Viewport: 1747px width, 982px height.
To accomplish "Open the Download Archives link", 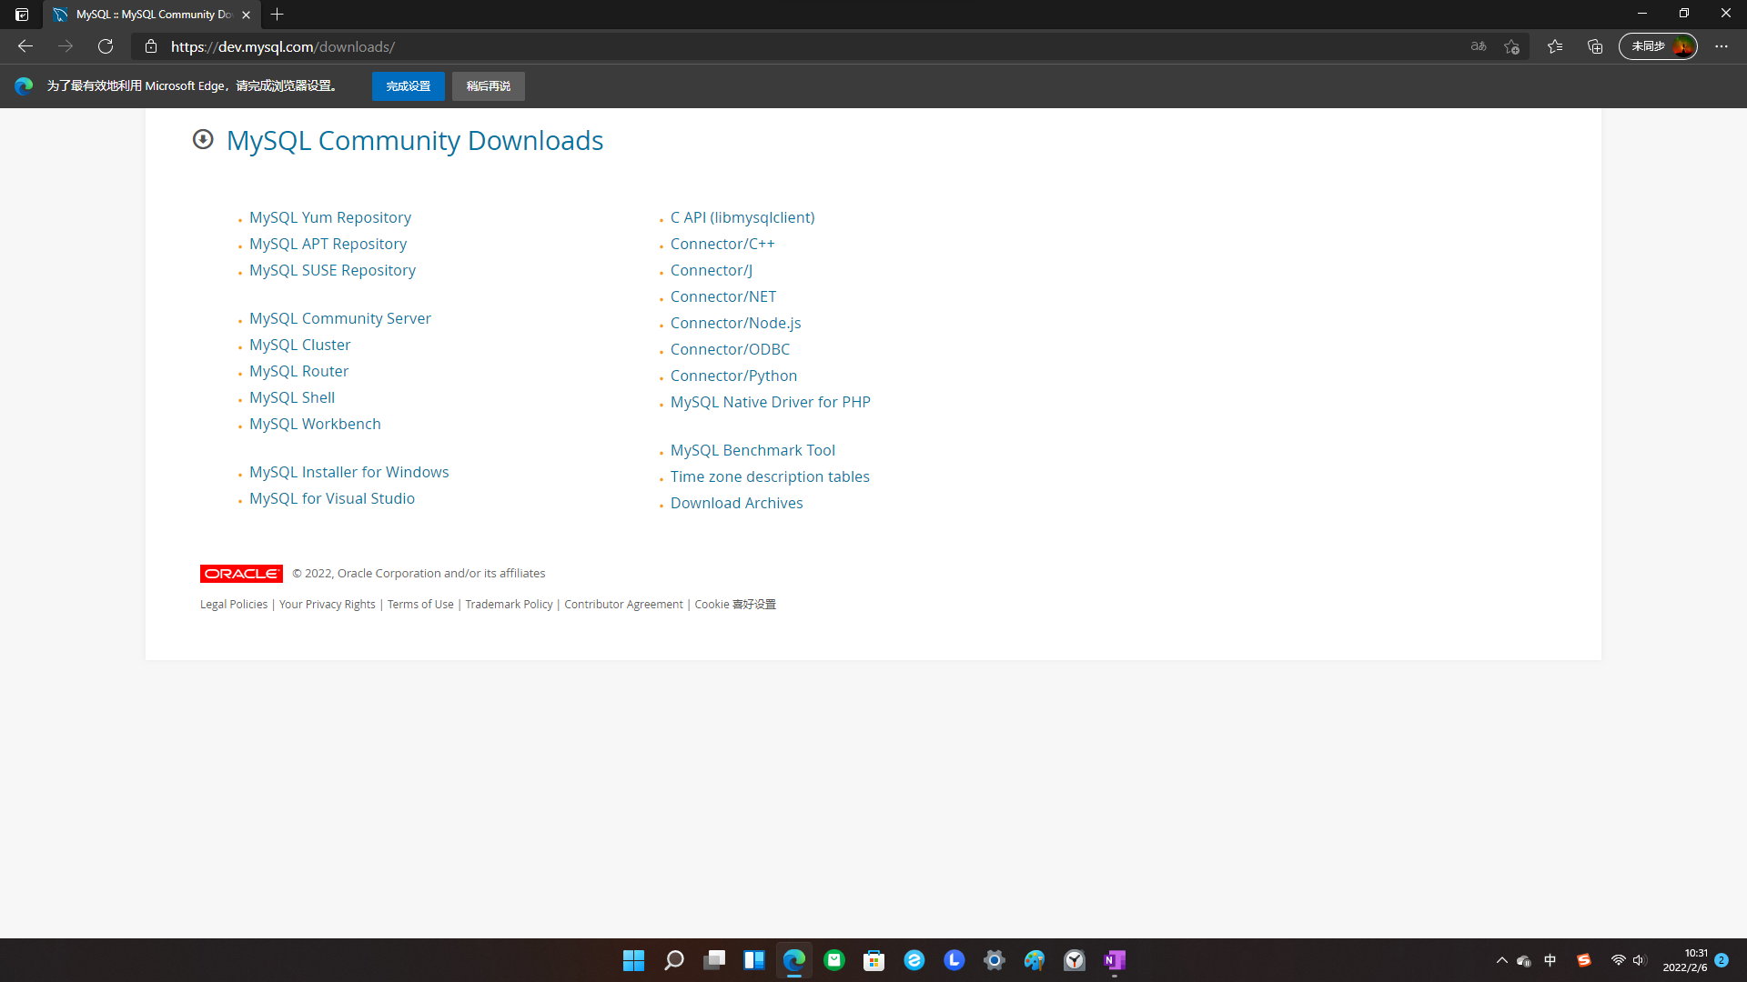I will point(736,503).
